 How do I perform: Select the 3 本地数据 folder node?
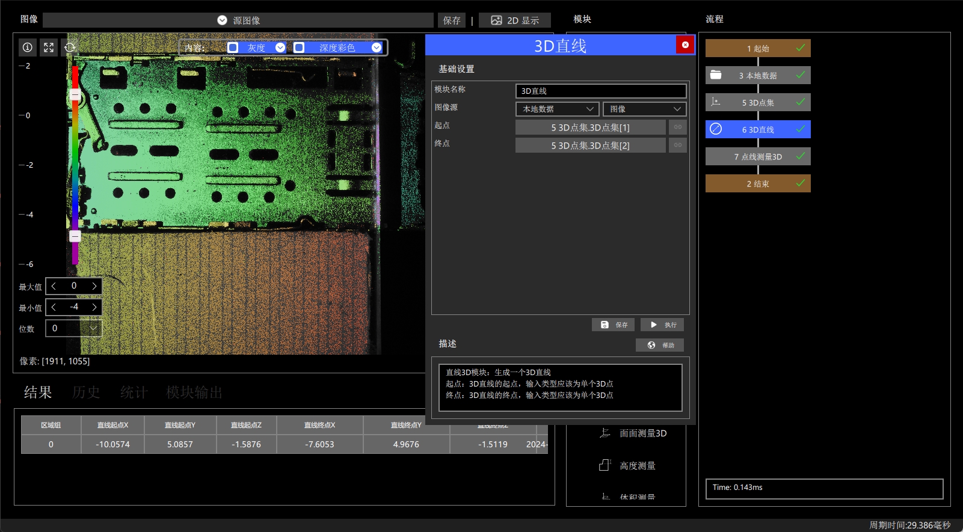(758, 75)
